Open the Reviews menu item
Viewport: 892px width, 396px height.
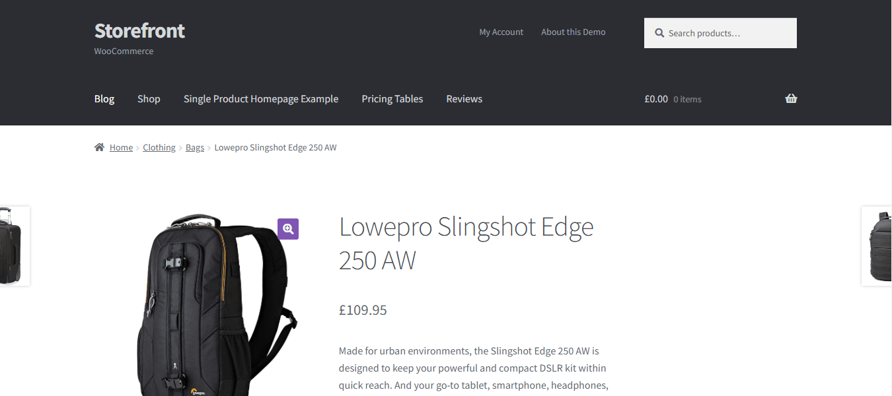465,99
